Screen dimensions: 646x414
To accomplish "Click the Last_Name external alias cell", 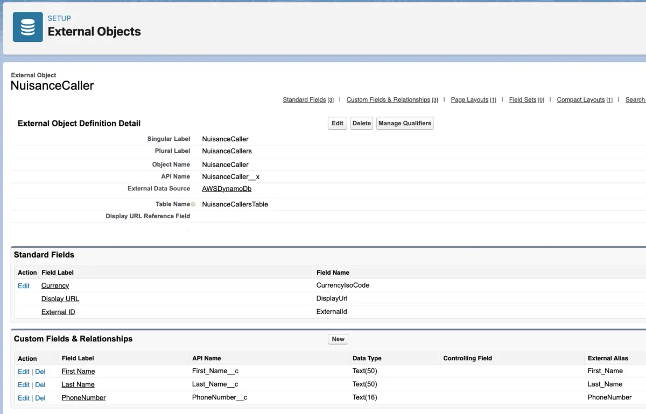I will [x=605, y=384].
